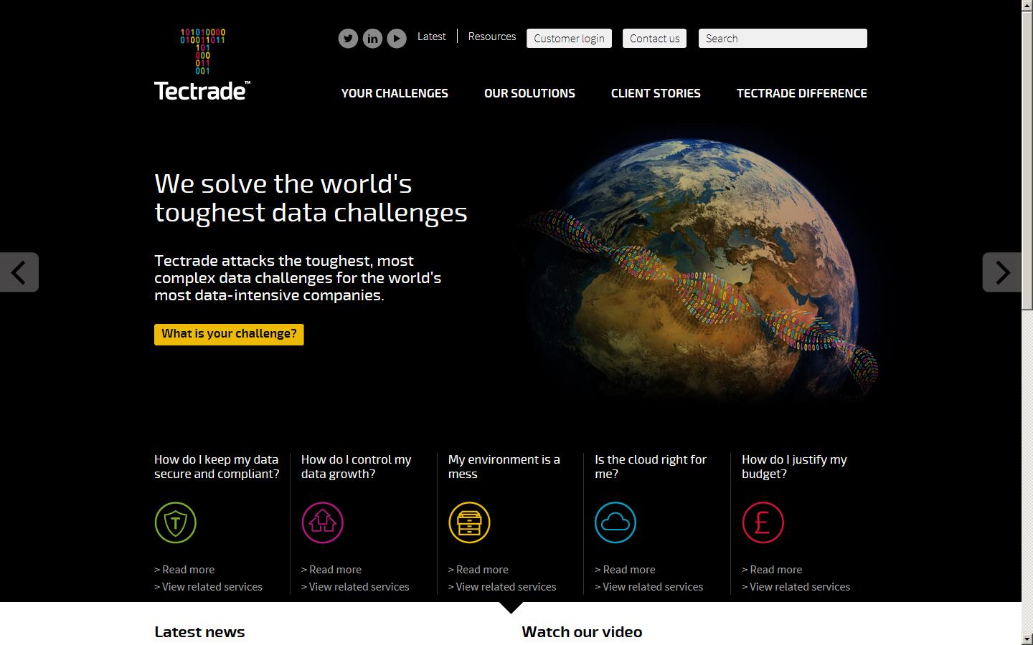Click 'We solve the world's toughest data challenges' headline
The height and width of the screenshot is (645, 1033).
point(311,198)
